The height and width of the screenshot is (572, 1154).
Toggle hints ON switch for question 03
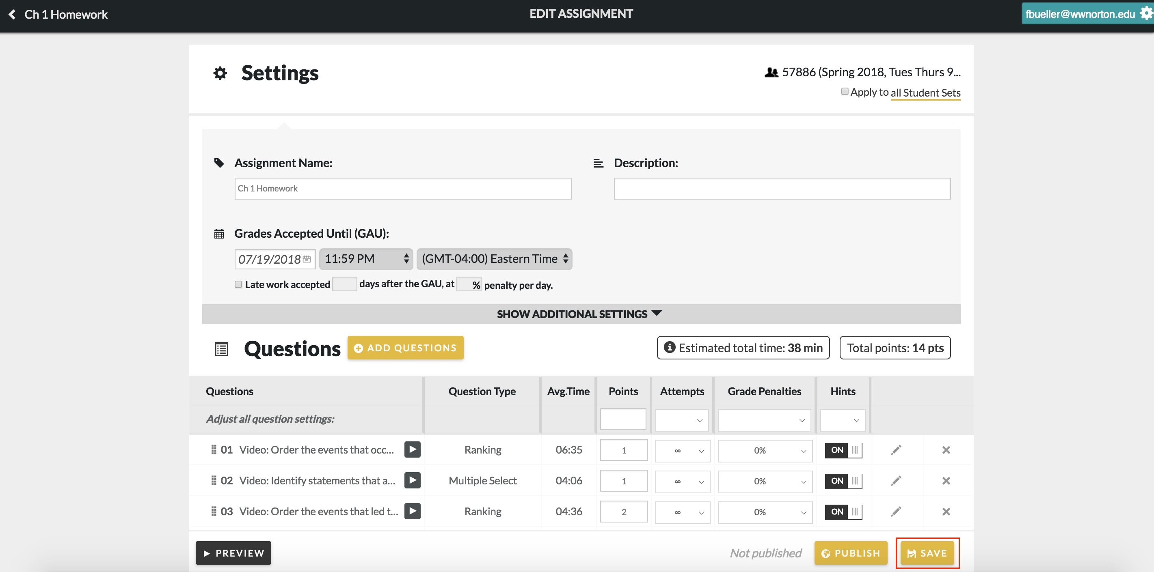[x=843, y=512]
